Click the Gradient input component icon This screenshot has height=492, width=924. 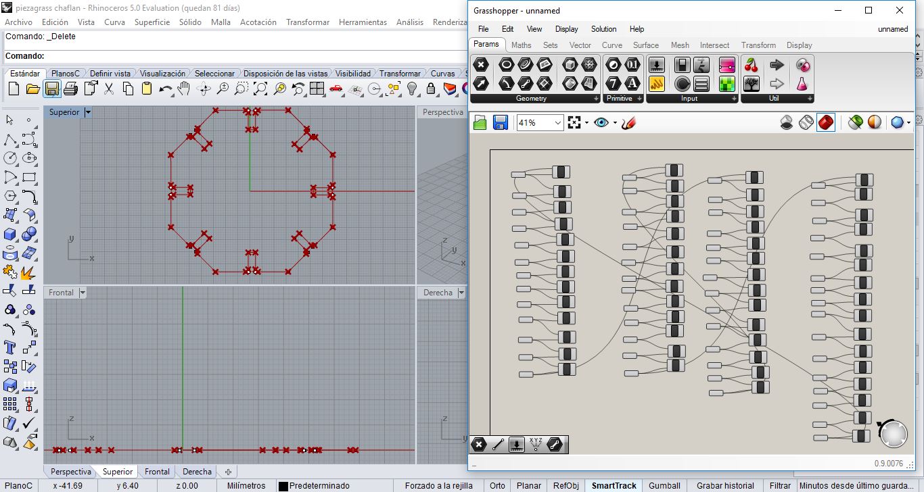click(x=726, y=65)
